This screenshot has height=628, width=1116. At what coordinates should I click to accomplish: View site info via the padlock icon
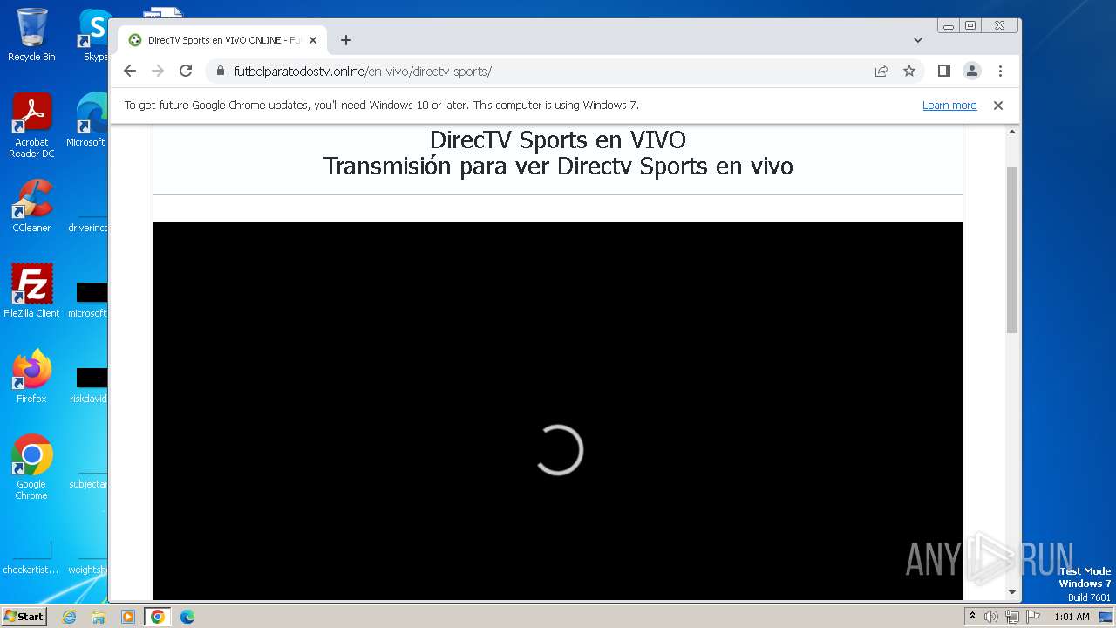coord(220,72)
